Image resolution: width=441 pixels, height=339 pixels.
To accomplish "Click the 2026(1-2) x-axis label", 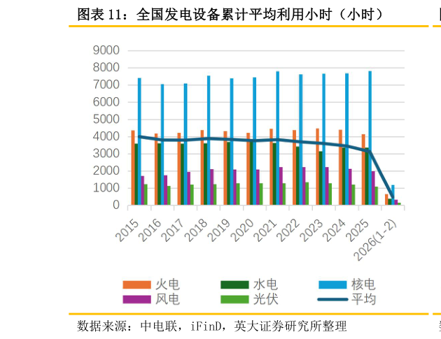I will (x=374, y=238).
